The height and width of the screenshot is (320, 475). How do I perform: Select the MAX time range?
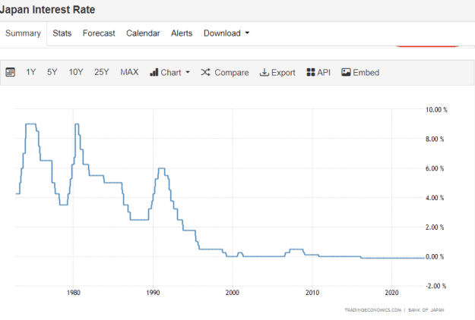pos(129,72)
